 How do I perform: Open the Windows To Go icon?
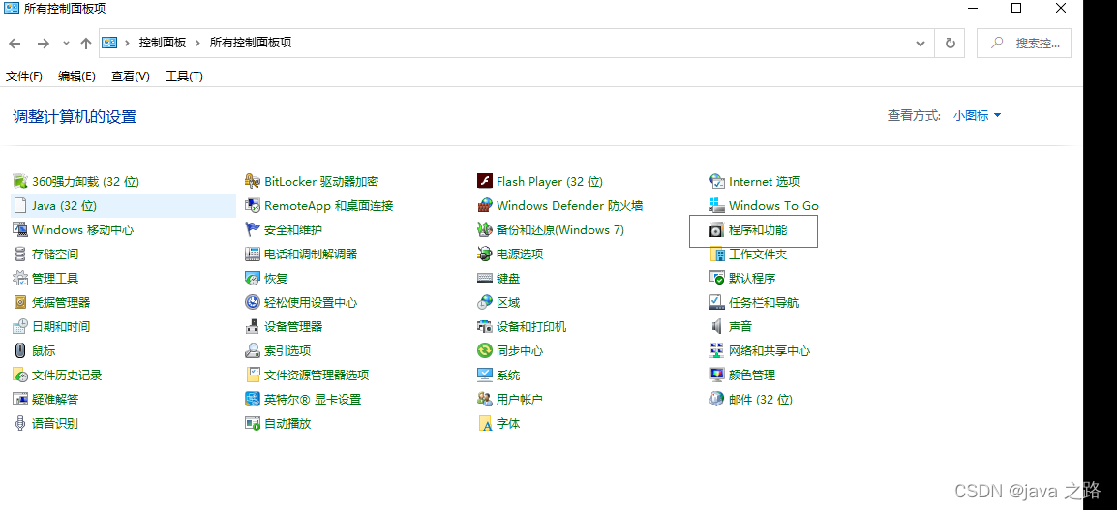[x=716, y=206]
